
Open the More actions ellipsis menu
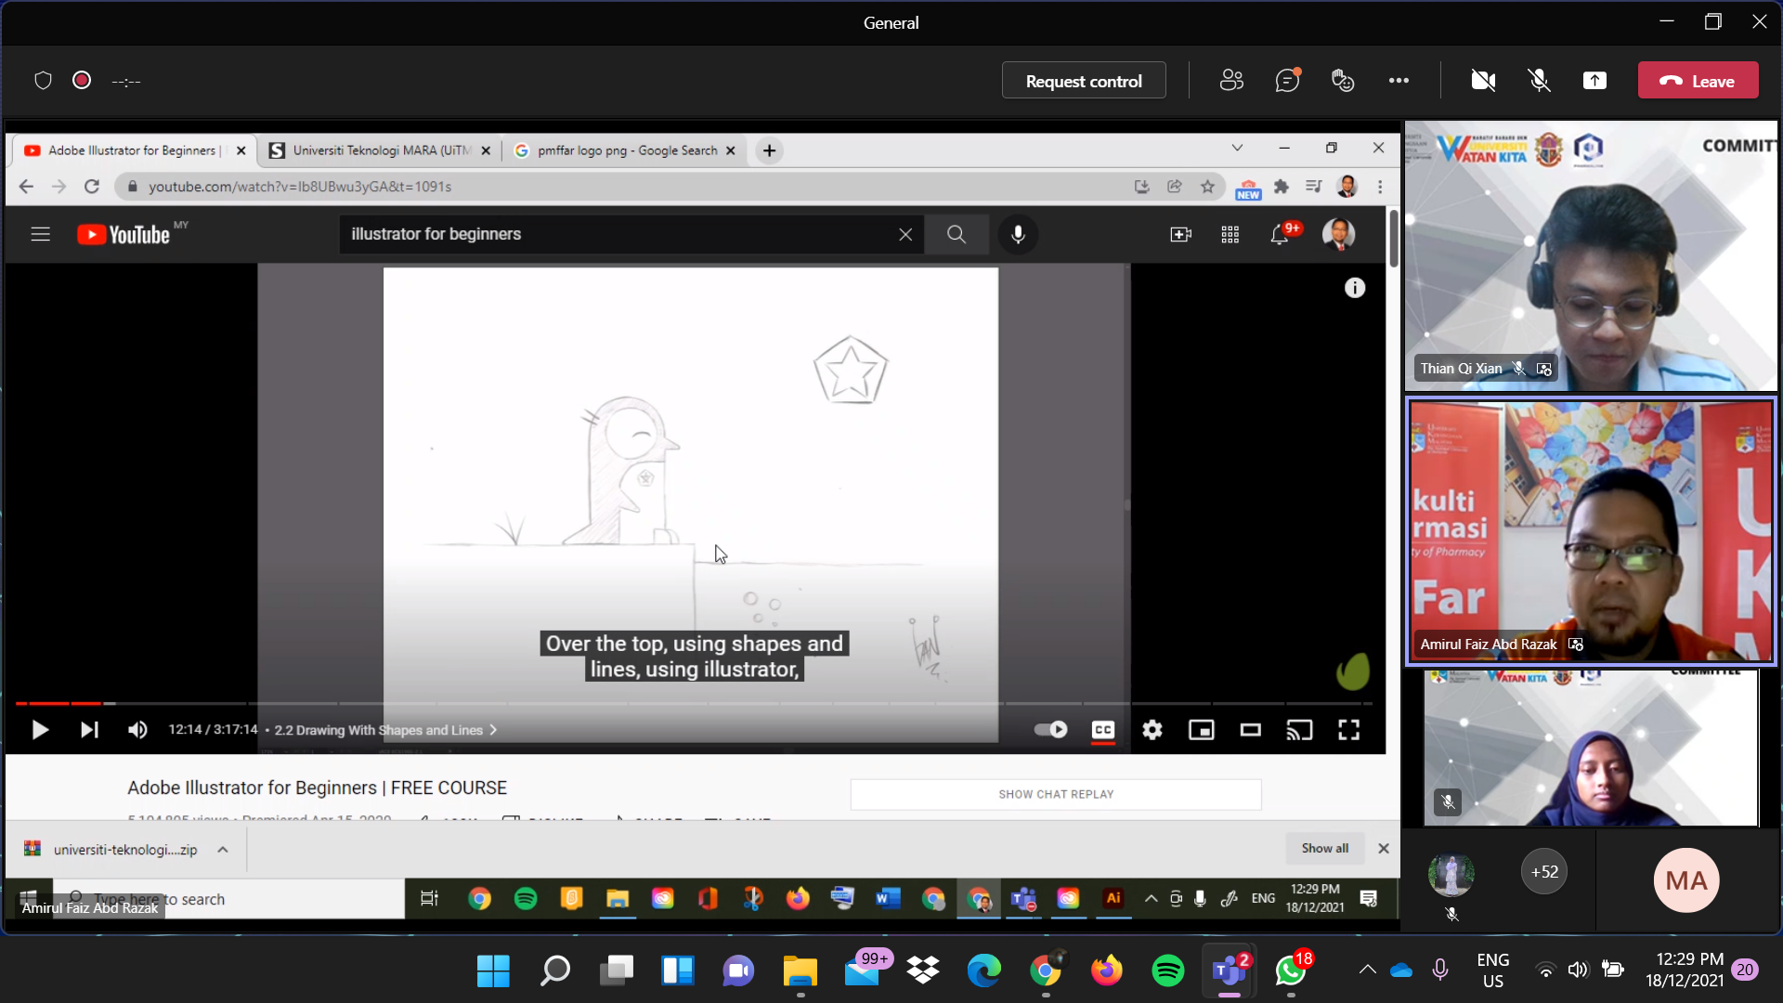click(x=1399, y=81)
